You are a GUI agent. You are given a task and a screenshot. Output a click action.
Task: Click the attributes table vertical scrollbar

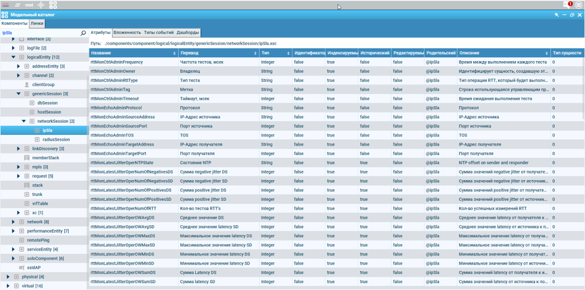pyautogui.click(x=583, y=89)
